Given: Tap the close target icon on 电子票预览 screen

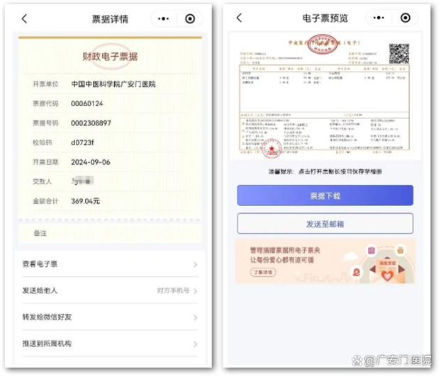Looking at the screenshot, I should [406, 18].
